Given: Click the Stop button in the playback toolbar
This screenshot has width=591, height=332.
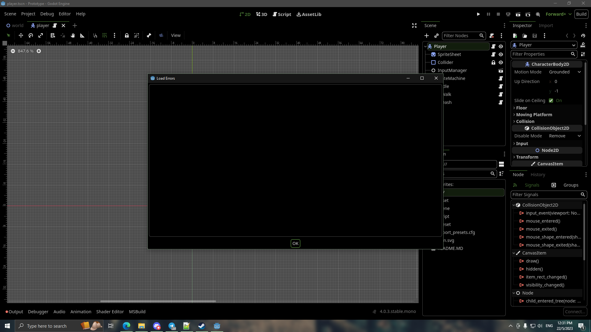Looking at the screenshot, I should (498, 14).
